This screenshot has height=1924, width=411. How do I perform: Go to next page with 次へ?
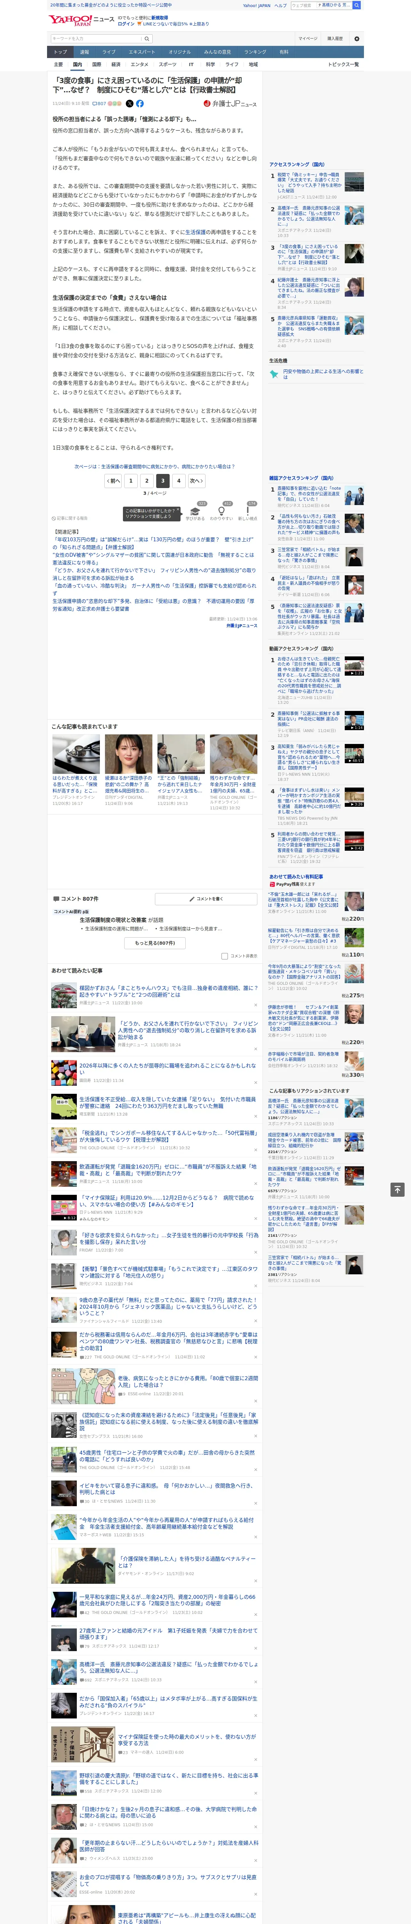[196, 481]
